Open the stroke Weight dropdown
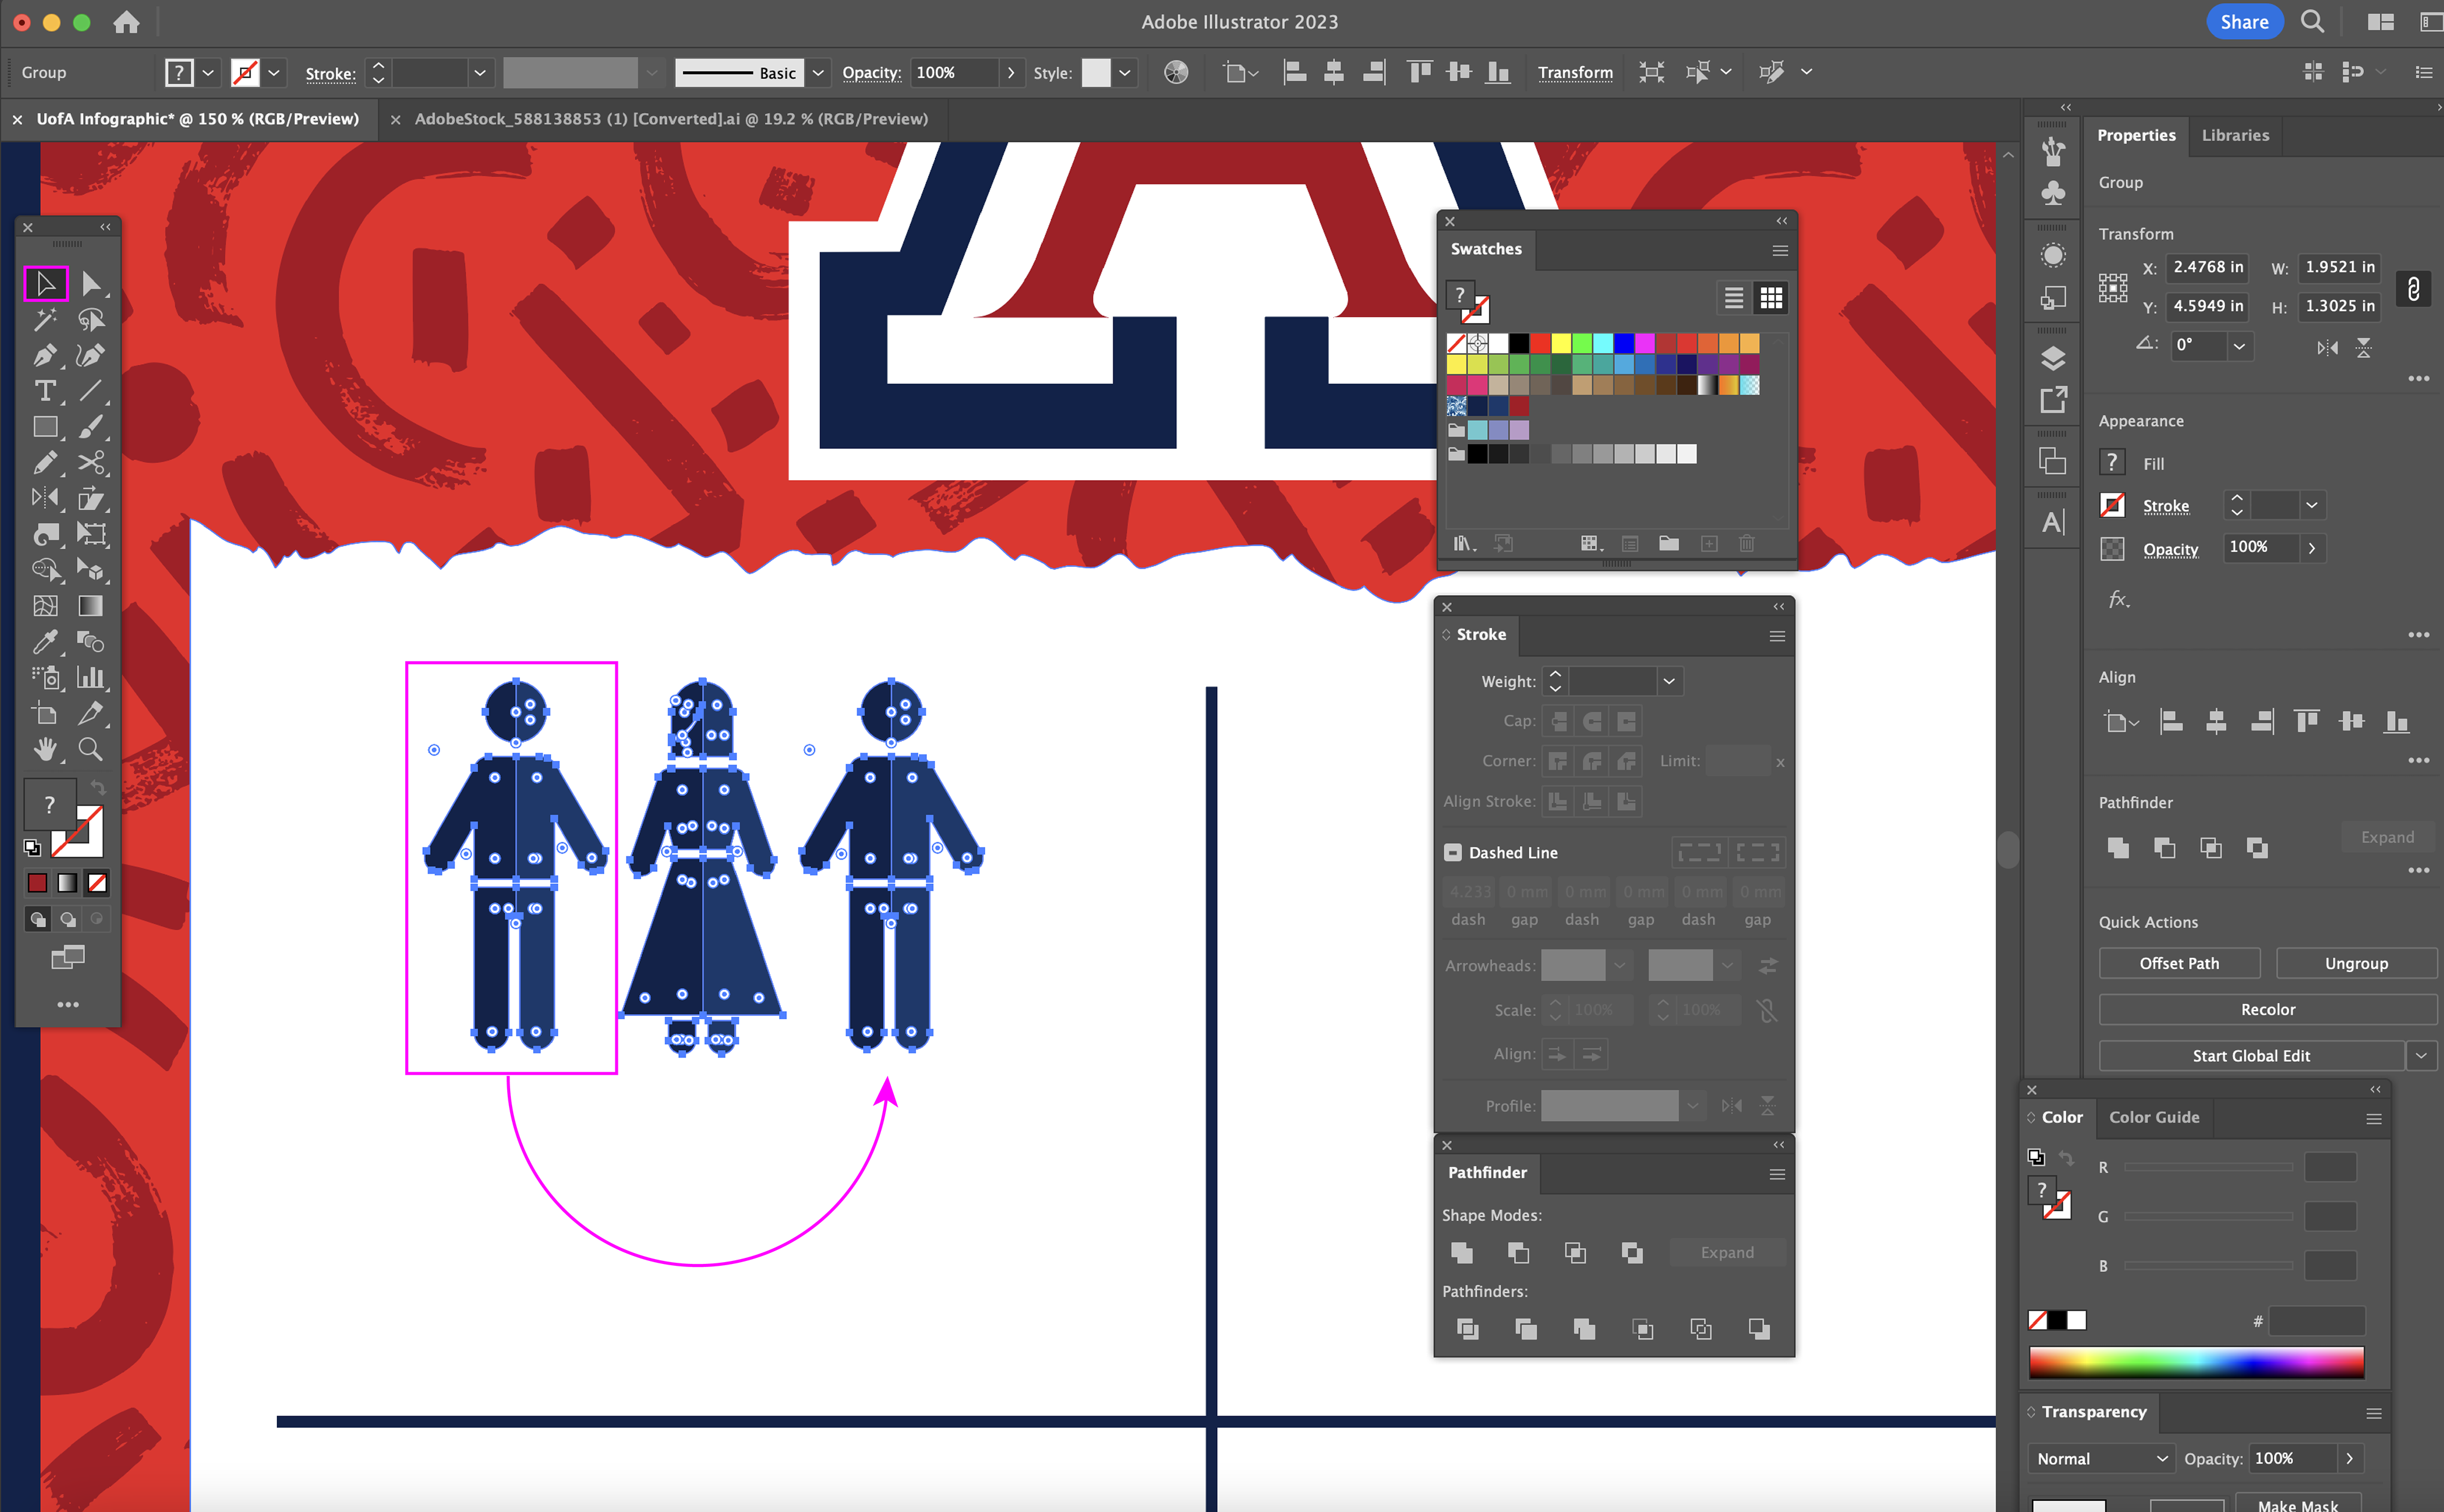The image size is (2444, 1512). (x=1669, y=682)
